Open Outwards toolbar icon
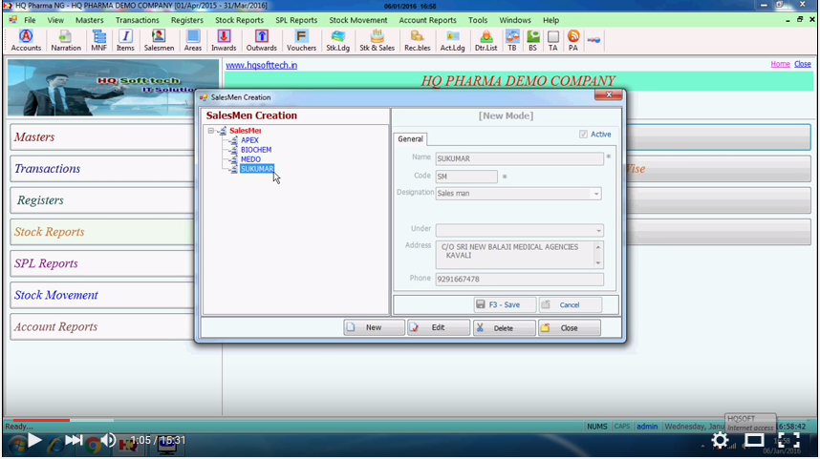Image resolution: width=820 pixels, height=459 pixels. coord(262,40)
